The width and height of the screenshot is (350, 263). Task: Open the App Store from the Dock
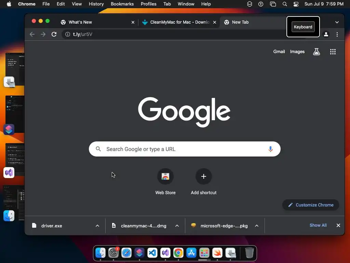click(x=191, y=253)
